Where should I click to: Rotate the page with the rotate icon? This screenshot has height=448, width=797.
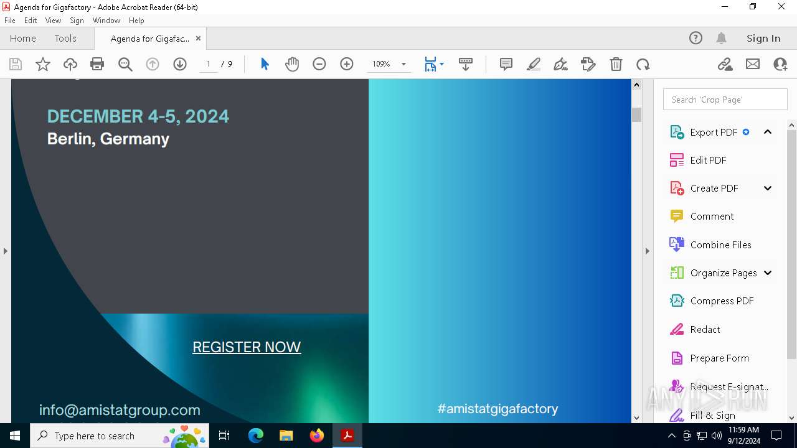643,64
